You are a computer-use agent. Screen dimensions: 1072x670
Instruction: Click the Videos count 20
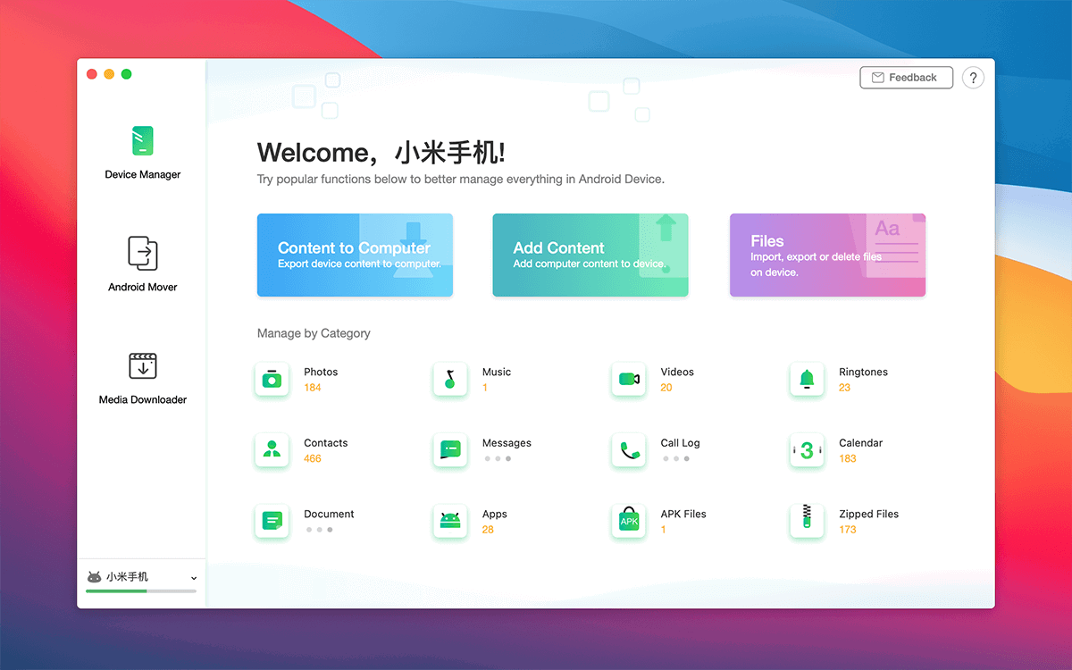point(666,388)
